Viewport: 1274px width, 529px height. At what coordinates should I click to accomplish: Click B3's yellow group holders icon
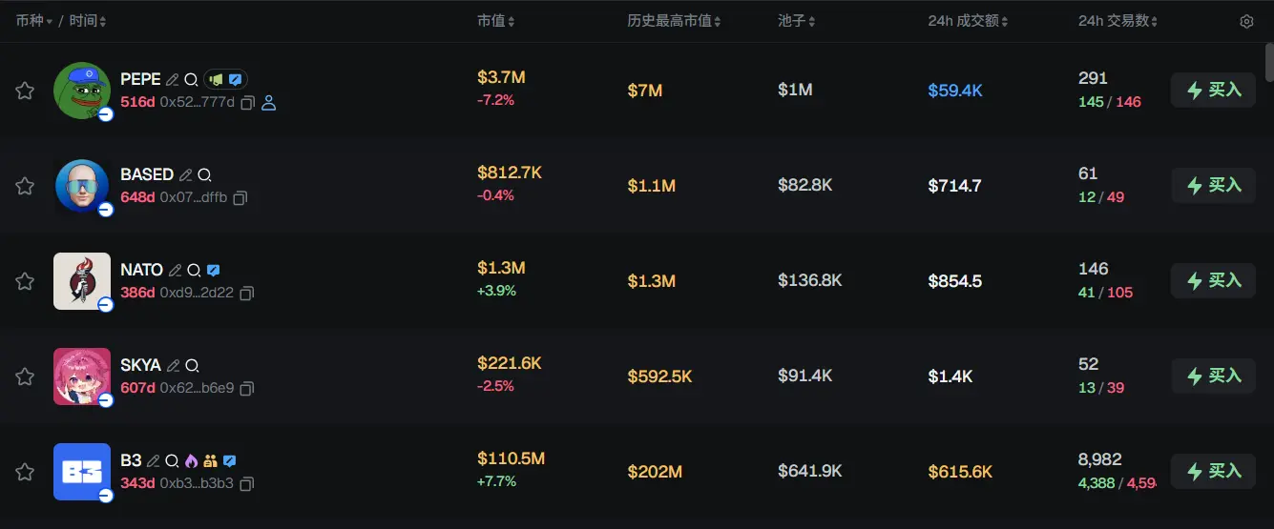click(210, 461)
